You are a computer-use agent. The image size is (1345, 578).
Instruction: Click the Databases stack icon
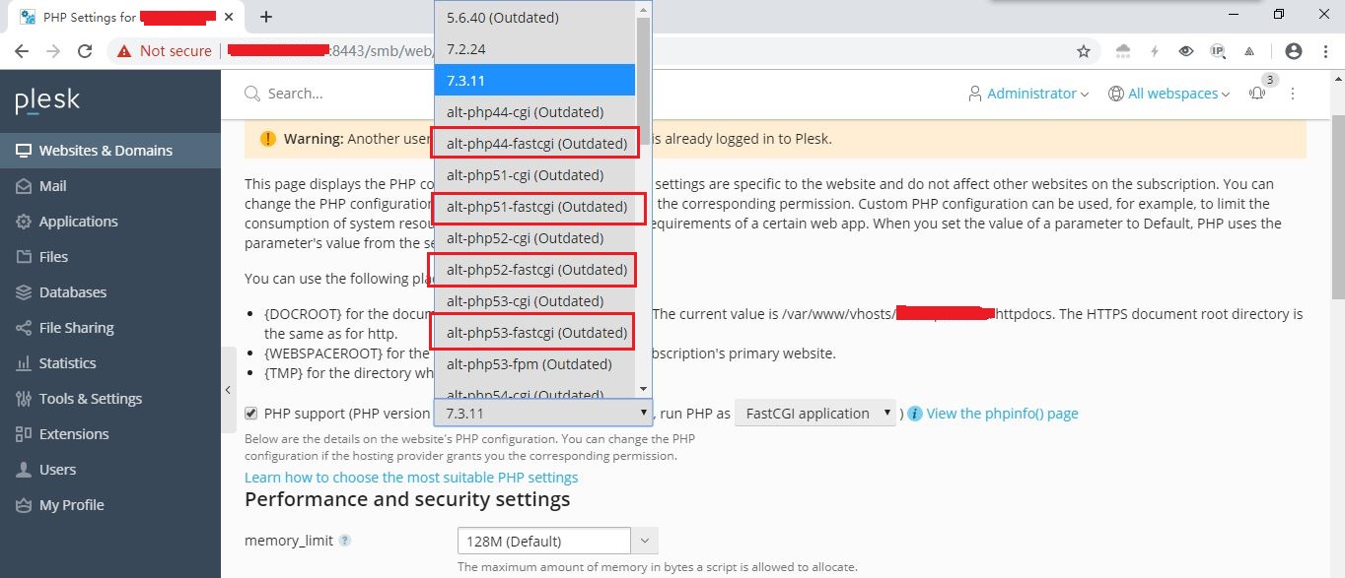(x=23, y=292)
